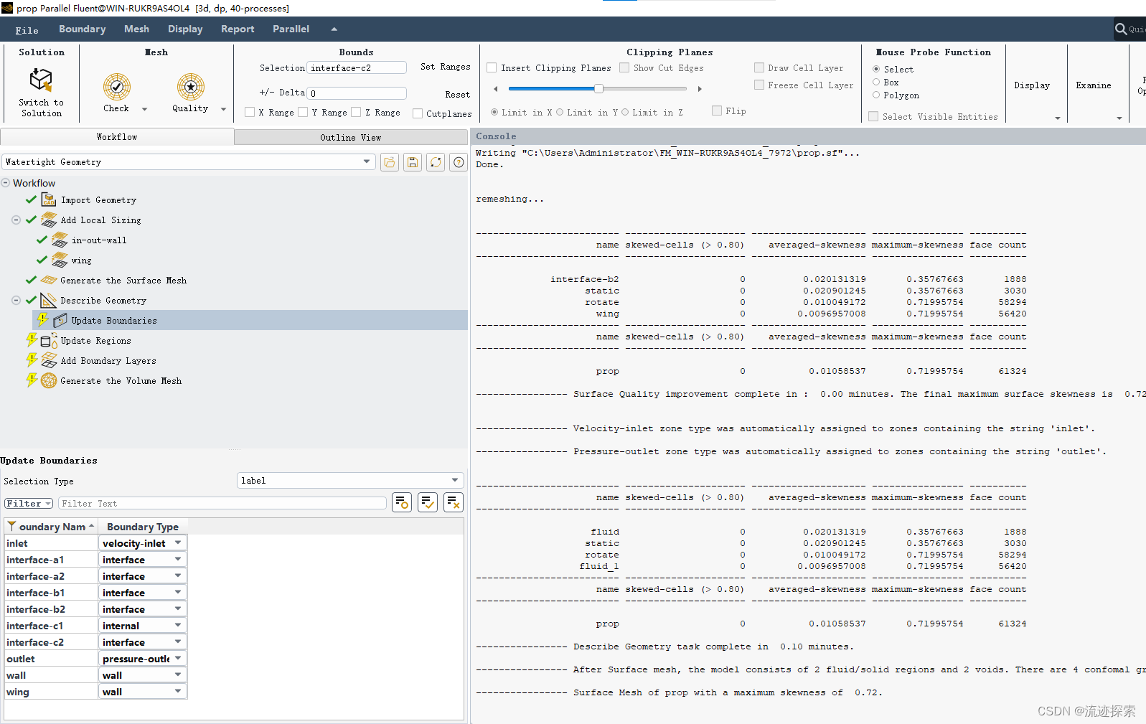Click the Display button
The height and width of the screenshot is (724, 1146).
tap(1032, 85)
